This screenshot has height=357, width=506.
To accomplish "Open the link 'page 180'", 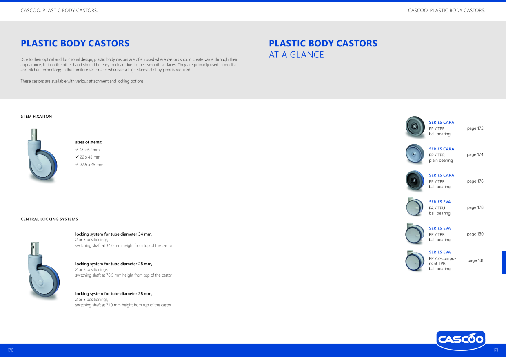I will (475, 234).
